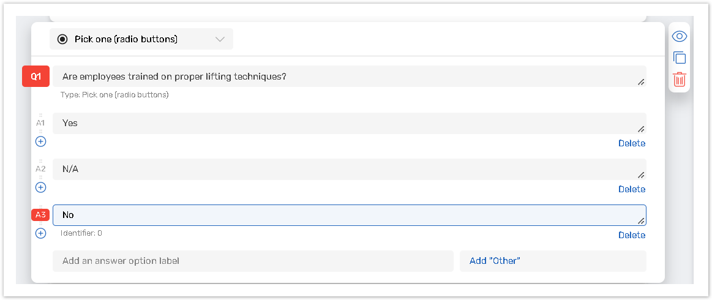The width and height of the screenshot is (712, 300).
Task: Click the radio button icon in type selector
Action: [x=62, y=39]
